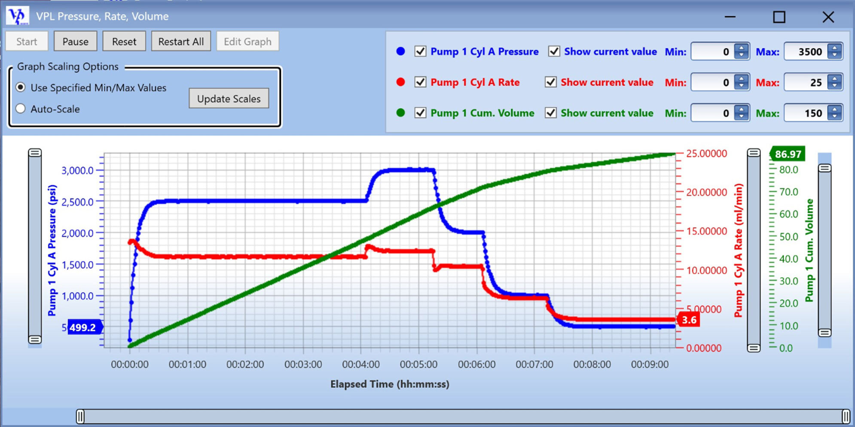
Task: Click the 3,000.0 pressure axis label
Action: 77,170
